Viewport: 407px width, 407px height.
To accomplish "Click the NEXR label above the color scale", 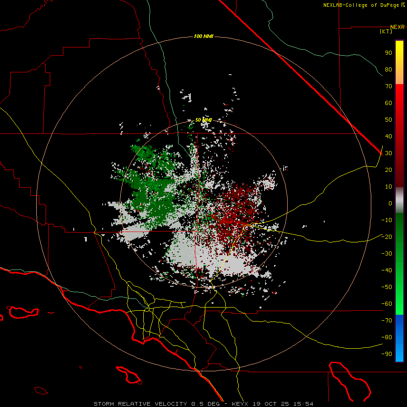I will click(x=398, y=27).
